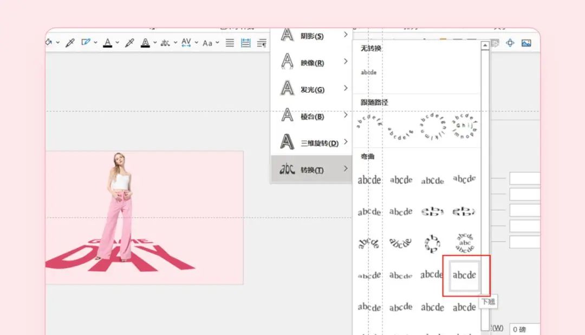Open the shape fill dropdown arrow
The width and height of the screenshot is (585, 335).
click(58, 43)
